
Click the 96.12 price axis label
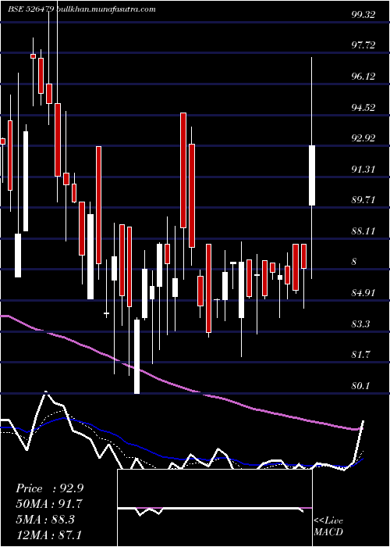[x=363, y=76]
